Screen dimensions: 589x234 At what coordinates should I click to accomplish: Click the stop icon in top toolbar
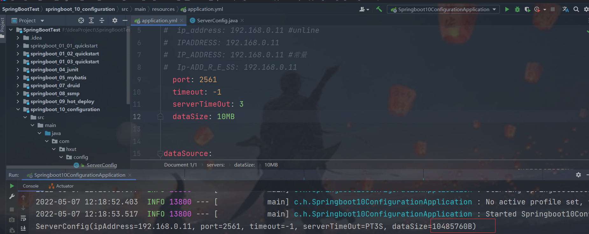(553, 9)
